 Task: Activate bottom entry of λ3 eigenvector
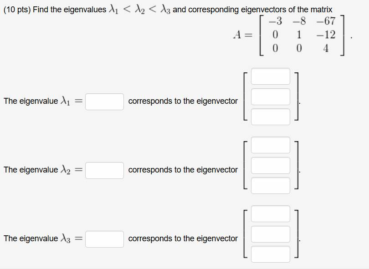coord(271,254)
